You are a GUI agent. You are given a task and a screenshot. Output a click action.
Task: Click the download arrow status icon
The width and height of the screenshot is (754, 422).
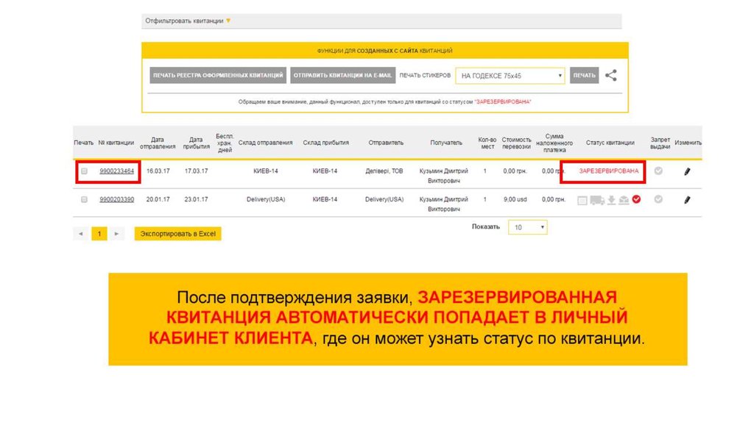click(610, 199)
